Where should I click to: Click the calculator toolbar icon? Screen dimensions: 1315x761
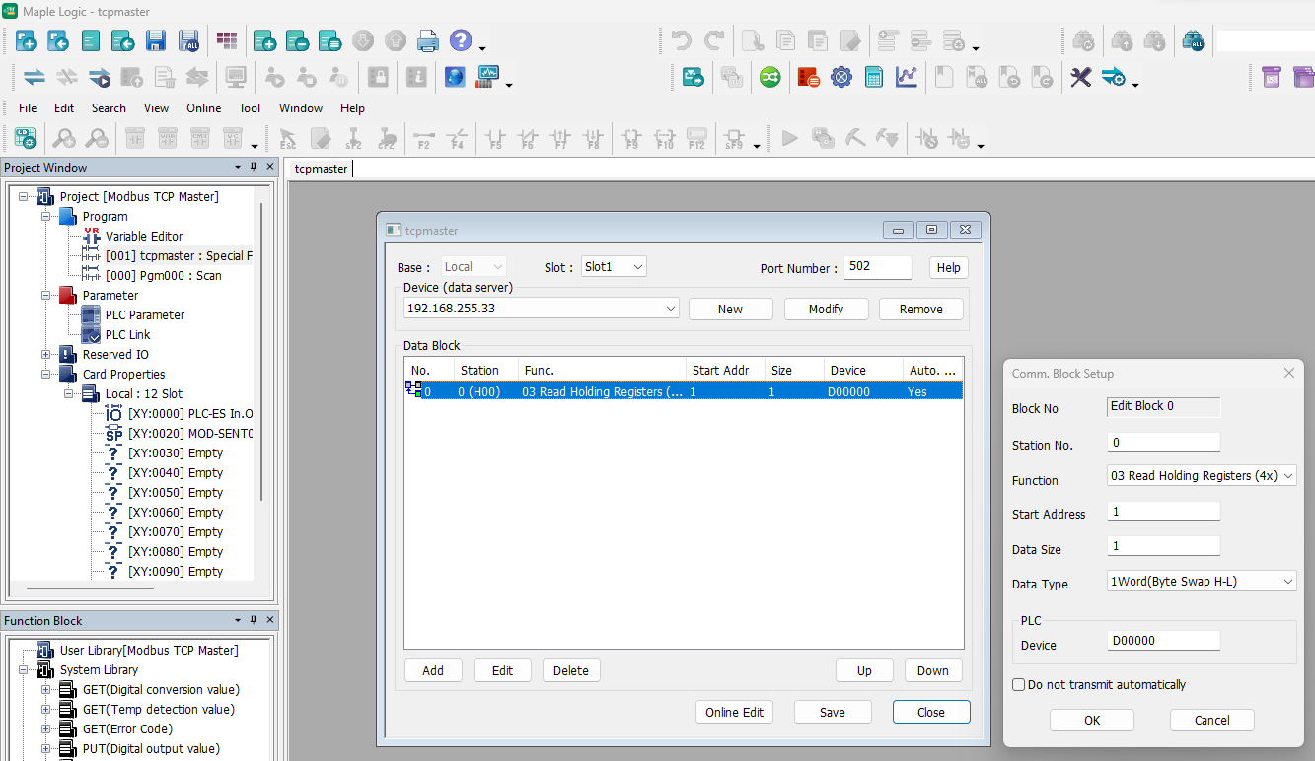click(873, 77)
